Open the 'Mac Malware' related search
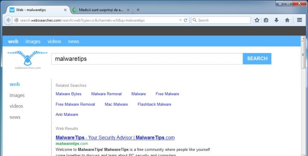Viewport: 308px width, 156px height. 116,104
